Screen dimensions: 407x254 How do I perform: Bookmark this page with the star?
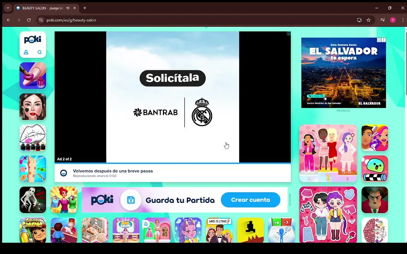click(368, 20)
